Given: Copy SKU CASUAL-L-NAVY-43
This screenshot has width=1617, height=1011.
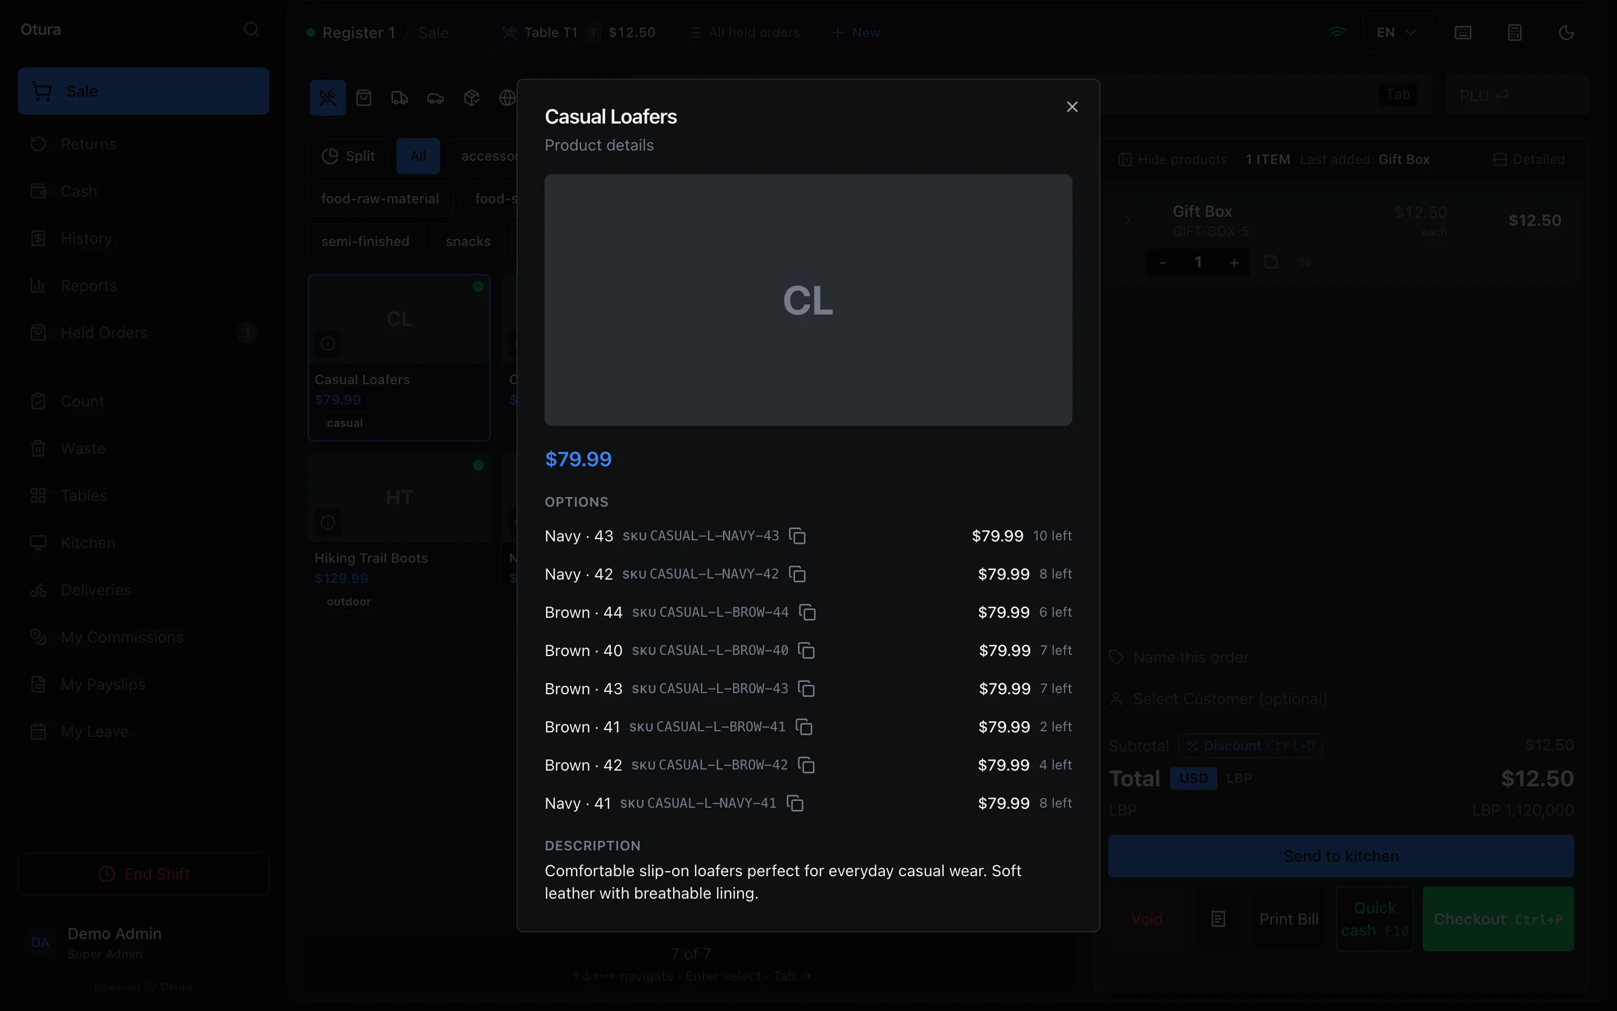Looking at the screenshot, I should coord(797,536).
